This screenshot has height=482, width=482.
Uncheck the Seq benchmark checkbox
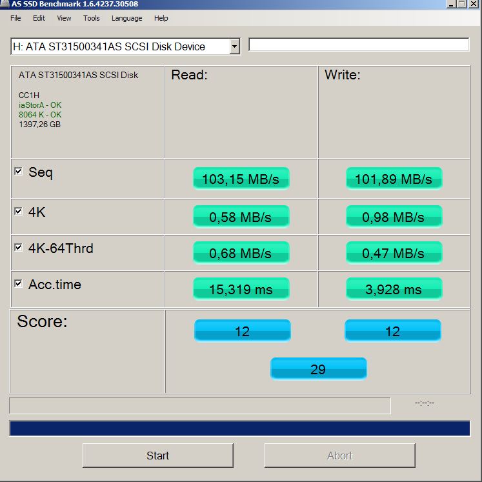pos(19,171)
